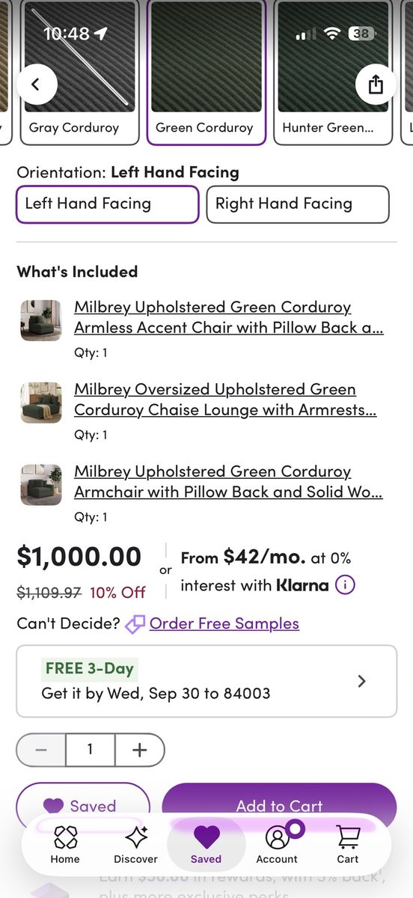
Task: Tap the Klarna info icon
Action: tap(344, 585)
